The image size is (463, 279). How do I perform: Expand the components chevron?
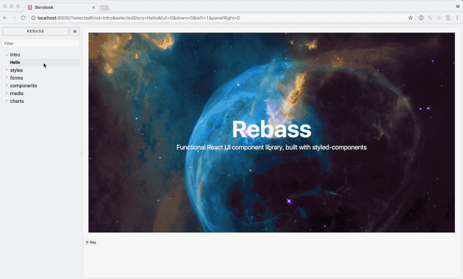coord(7,85)
